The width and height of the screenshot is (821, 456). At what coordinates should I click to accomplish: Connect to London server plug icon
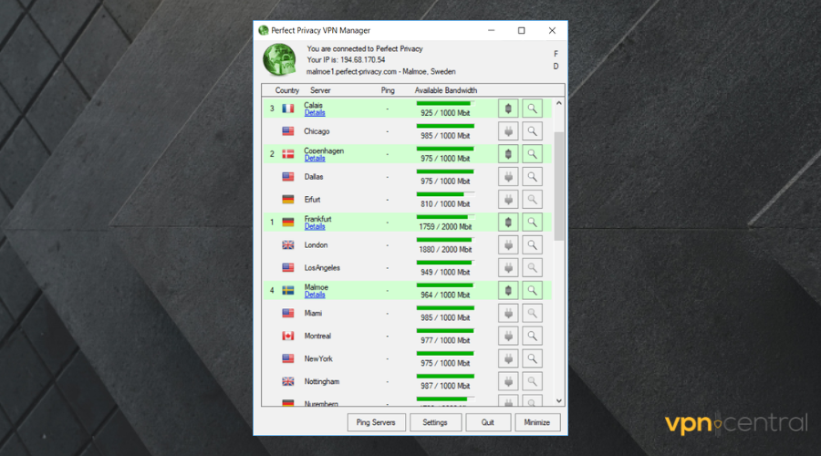tap(508, 245)
